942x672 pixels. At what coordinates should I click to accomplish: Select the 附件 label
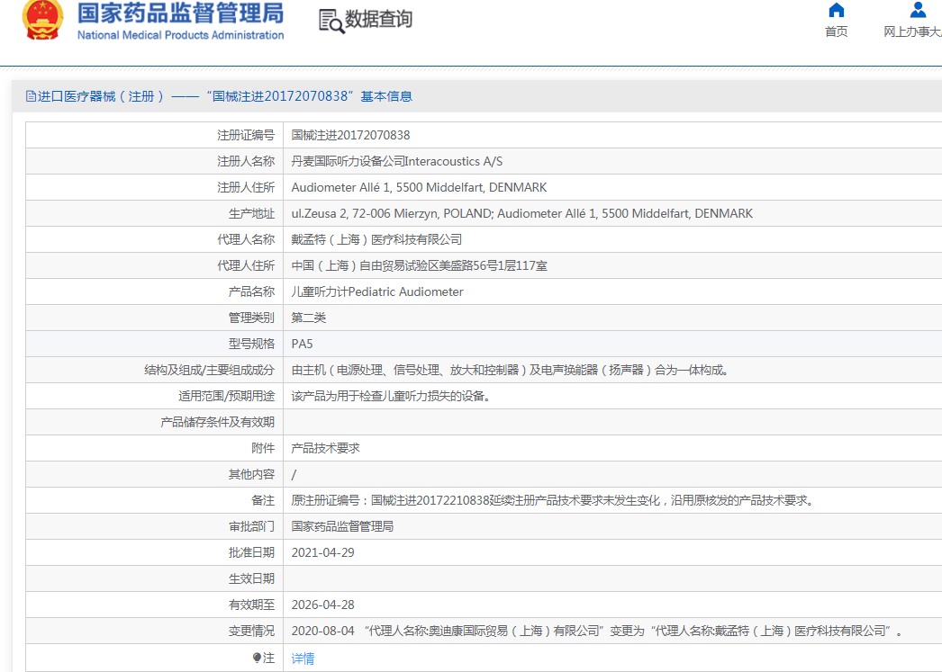pyautogui.click(x=263, y=448)
